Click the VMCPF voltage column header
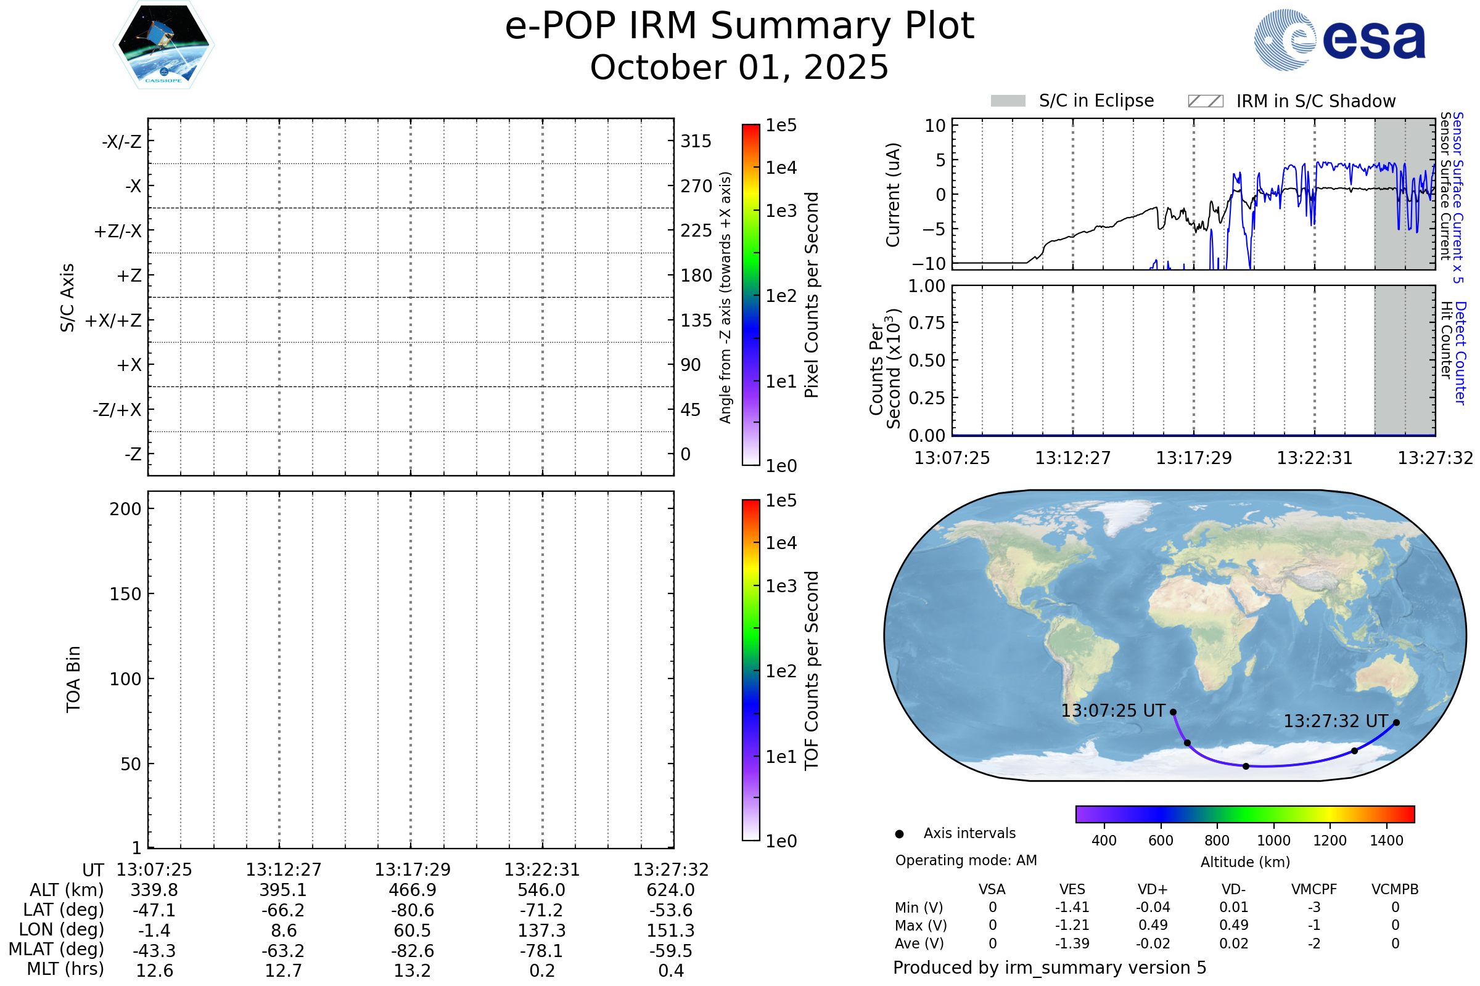The image size is (1480, 986). 1314,890
